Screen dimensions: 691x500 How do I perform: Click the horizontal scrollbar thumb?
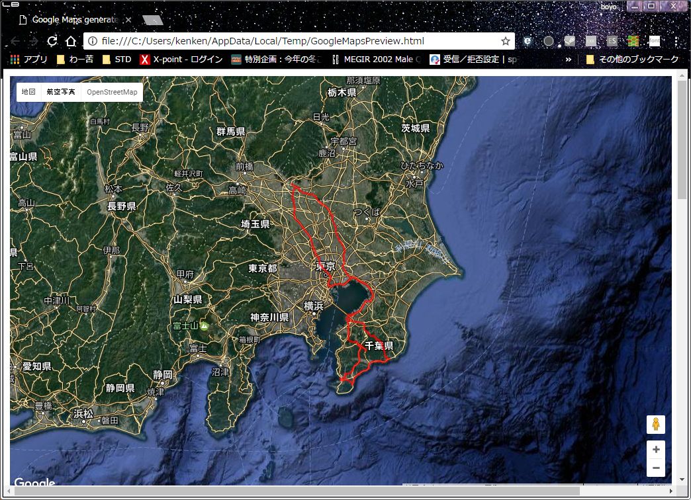297,491
